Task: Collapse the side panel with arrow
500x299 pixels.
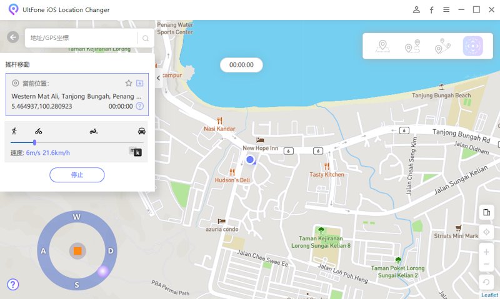Action: [159, 78]
